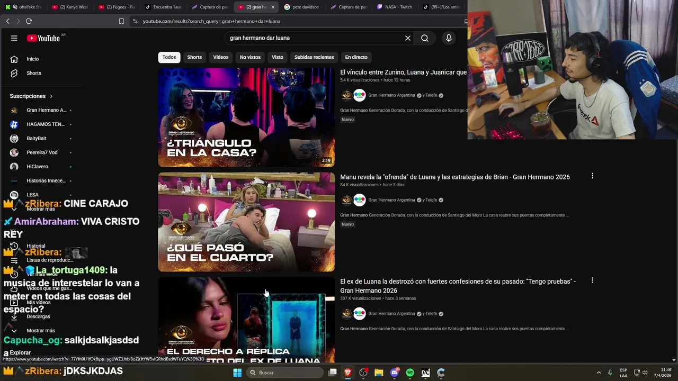Select the 'En directo' filter chip
678x381 pixels.
[x=356, y=57]
